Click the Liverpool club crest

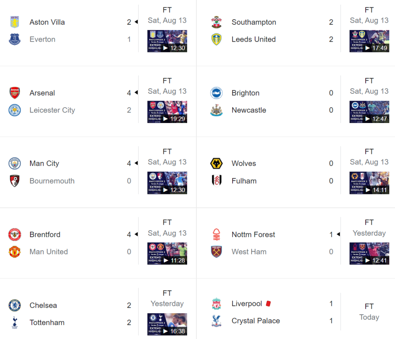point(216,304)
